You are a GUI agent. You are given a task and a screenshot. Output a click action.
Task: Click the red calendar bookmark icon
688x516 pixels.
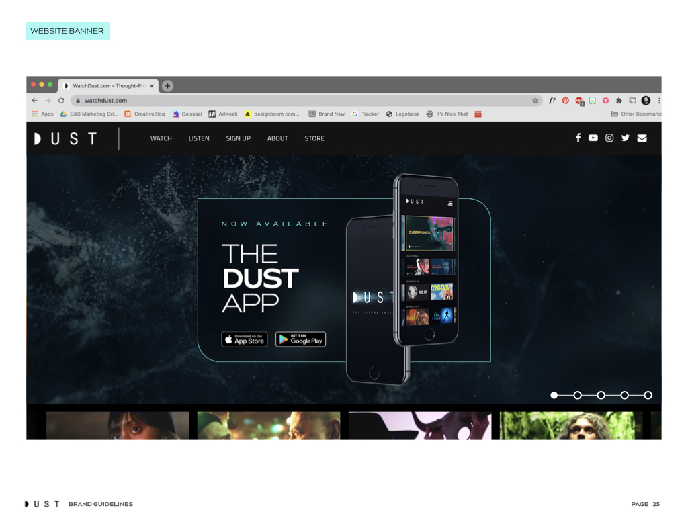(478, 114)
